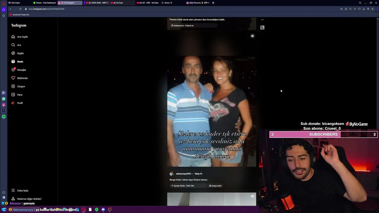Open X in Opera sidebar
Screen dimensions: 379x213
pos(4,111)
